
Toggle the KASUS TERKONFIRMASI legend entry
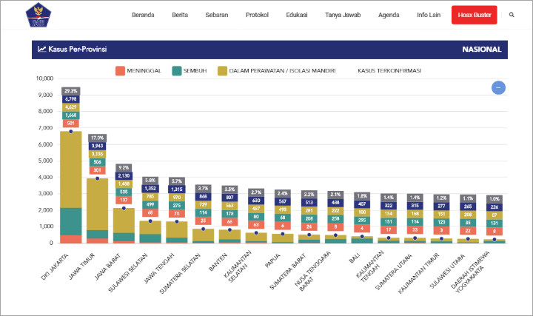389,71
